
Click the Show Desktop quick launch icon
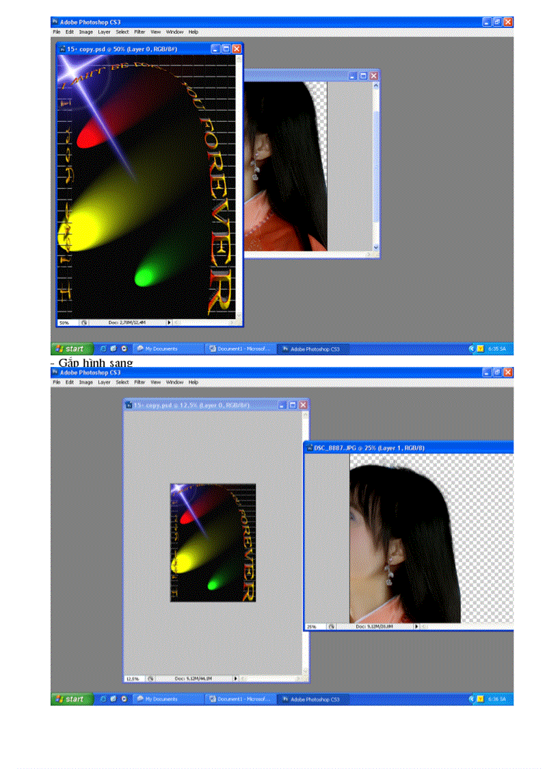(103, 349)
